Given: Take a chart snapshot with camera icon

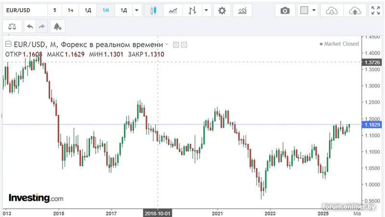Looking at the screenshot, I should pyautogui.click(x=285, y=11).
